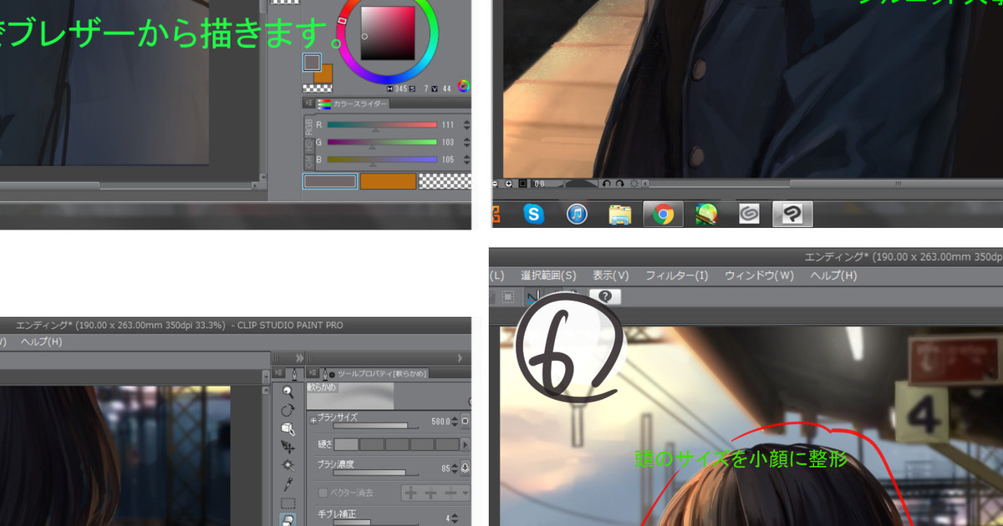The image size is (1003, 526).
Task: Select the fourth 硬さ hardness level box
Action: tap(422, 444)
